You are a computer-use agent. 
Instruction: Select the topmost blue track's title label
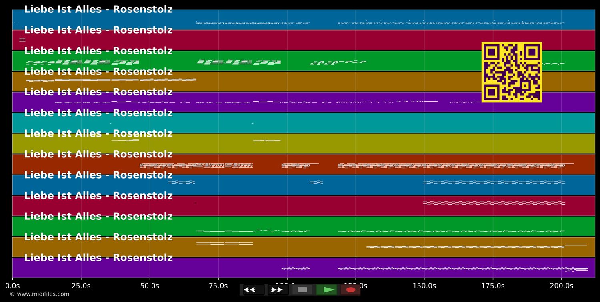98,10
